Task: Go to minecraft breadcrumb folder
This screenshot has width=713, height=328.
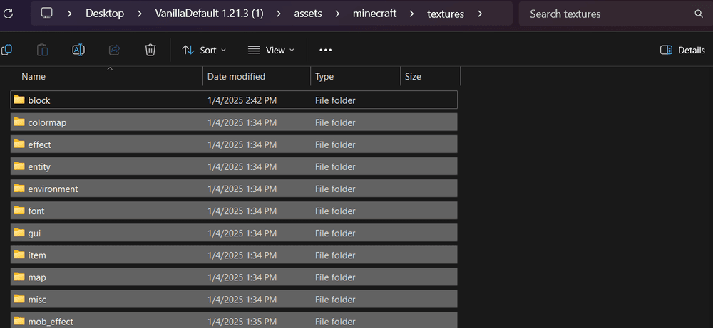Action: tap(375, 14)
